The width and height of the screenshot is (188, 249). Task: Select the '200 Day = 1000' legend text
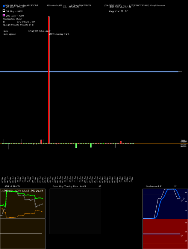point(15,16)
